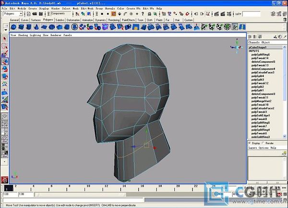Open the File menu
This screenshot has width=288, height=208.
[4, 9]
